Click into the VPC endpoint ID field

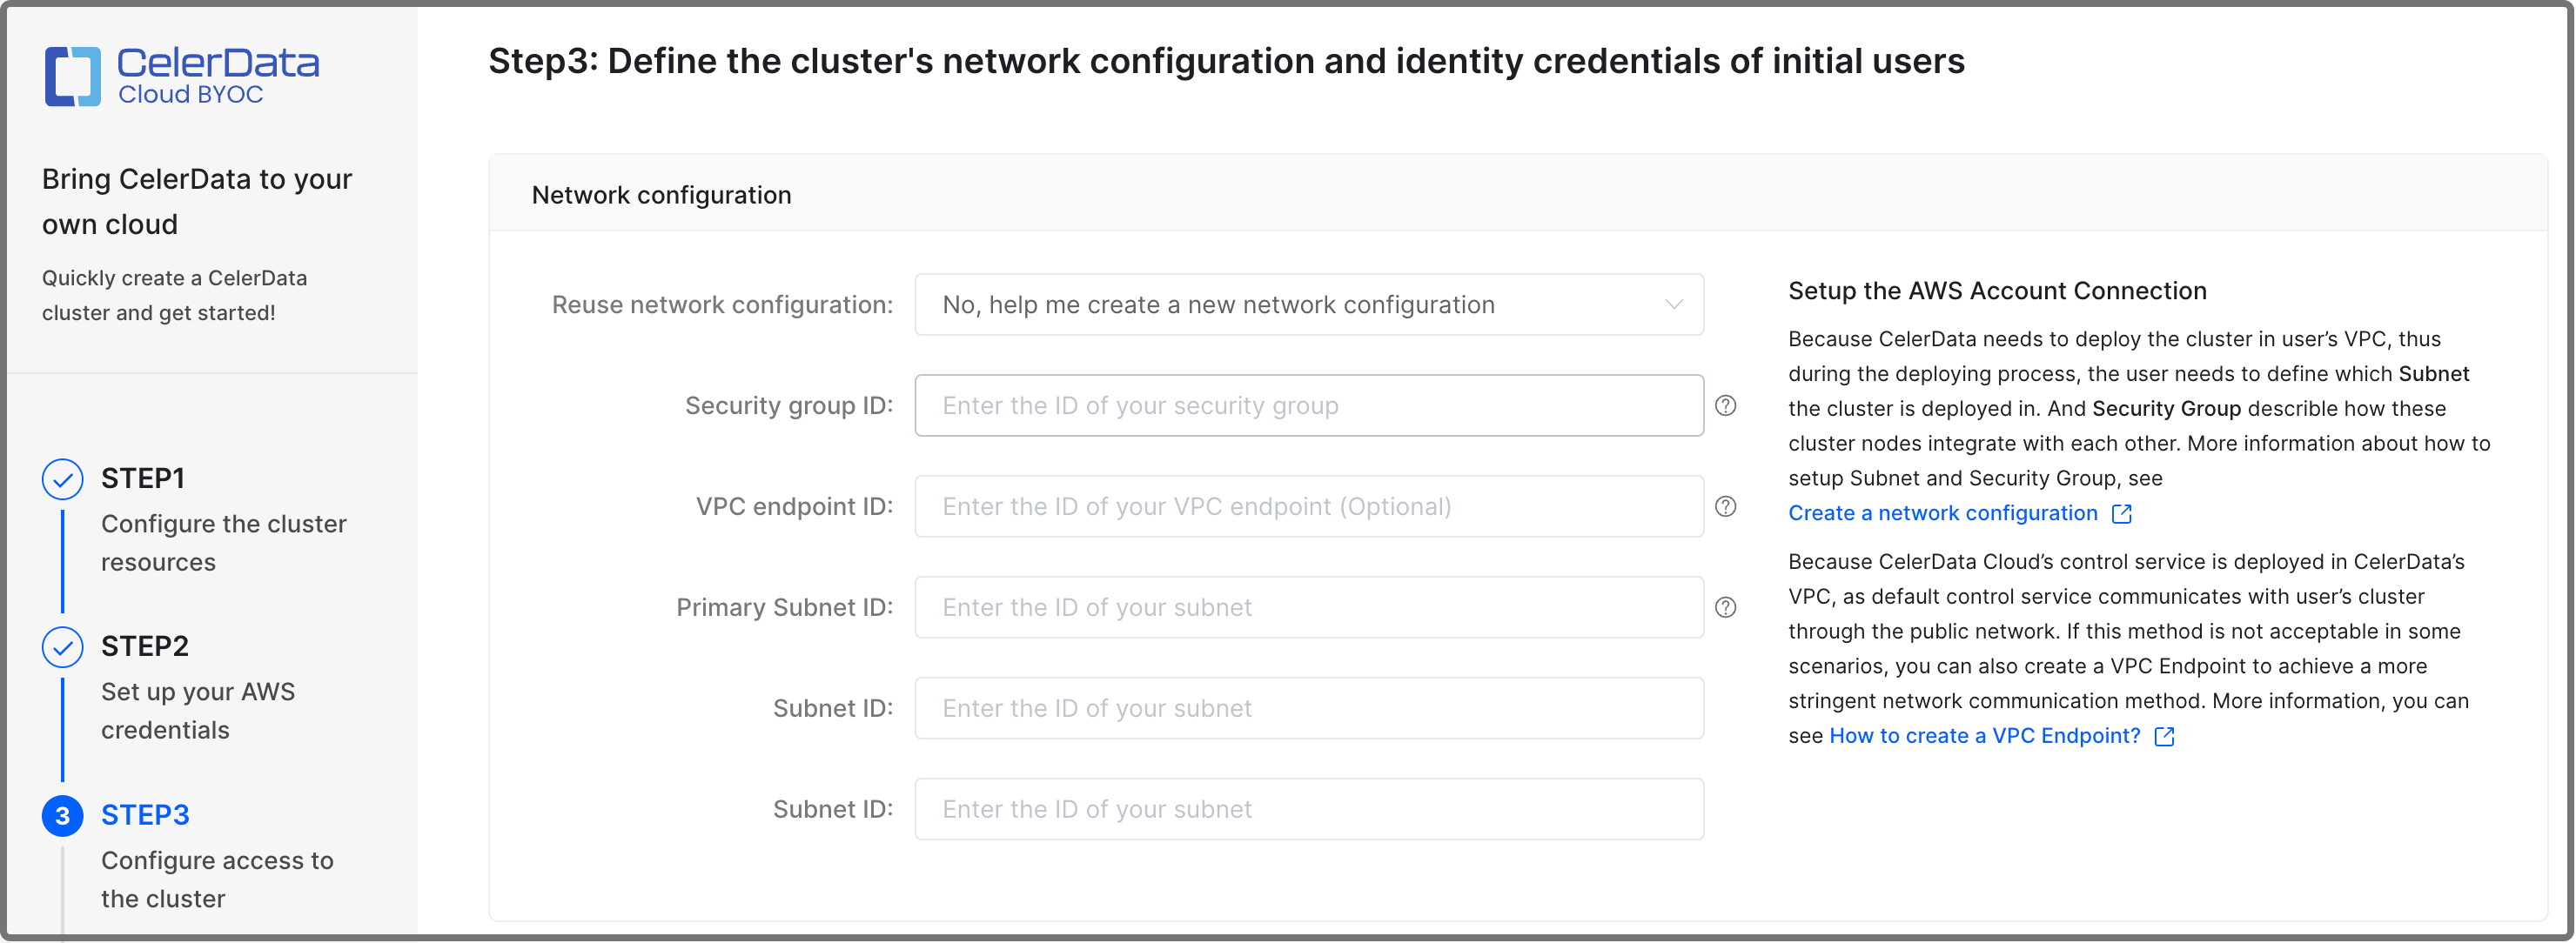click(x=1307, y=507)
